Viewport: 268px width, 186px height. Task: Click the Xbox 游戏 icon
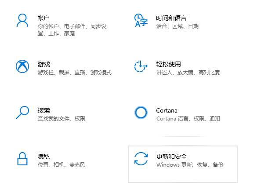[x=22, y=66]
